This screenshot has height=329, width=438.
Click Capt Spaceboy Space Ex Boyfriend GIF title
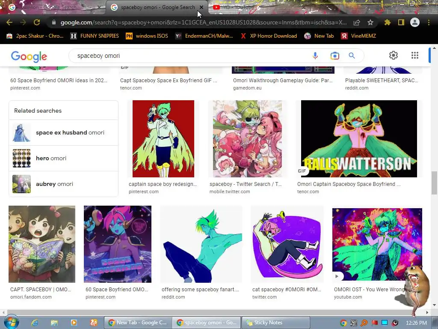(169, 80)
